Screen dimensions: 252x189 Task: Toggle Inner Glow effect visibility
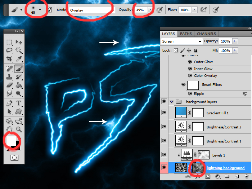pyautogui.click(x=190, y=69)
